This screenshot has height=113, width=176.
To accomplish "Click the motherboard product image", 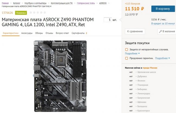I will (x=60, y=76).
